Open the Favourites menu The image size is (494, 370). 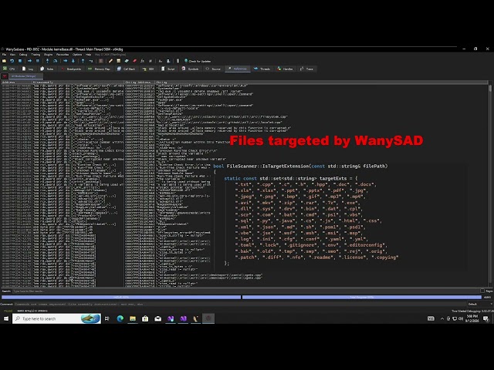(x=63, y=55)
